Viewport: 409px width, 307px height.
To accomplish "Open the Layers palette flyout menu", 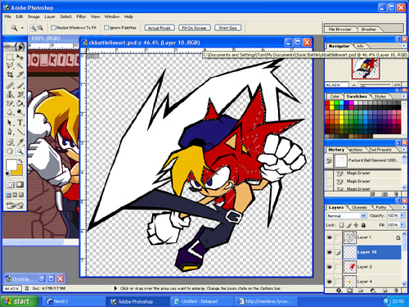I will point(403,207).
